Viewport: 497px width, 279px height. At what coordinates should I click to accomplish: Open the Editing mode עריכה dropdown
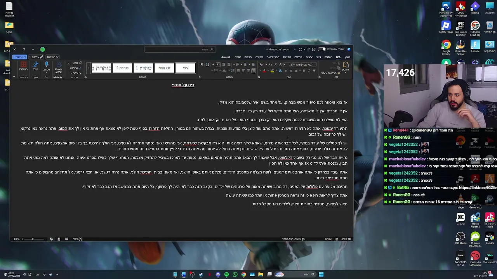pyautogui.click(x=36, y=57)
